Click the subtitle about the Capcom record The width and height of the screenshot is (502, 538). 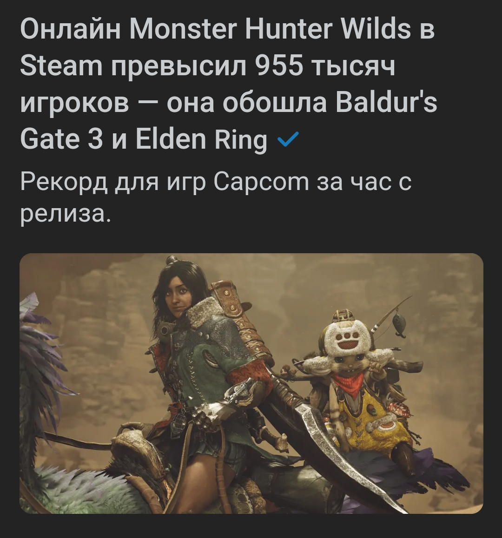[216, 198]
